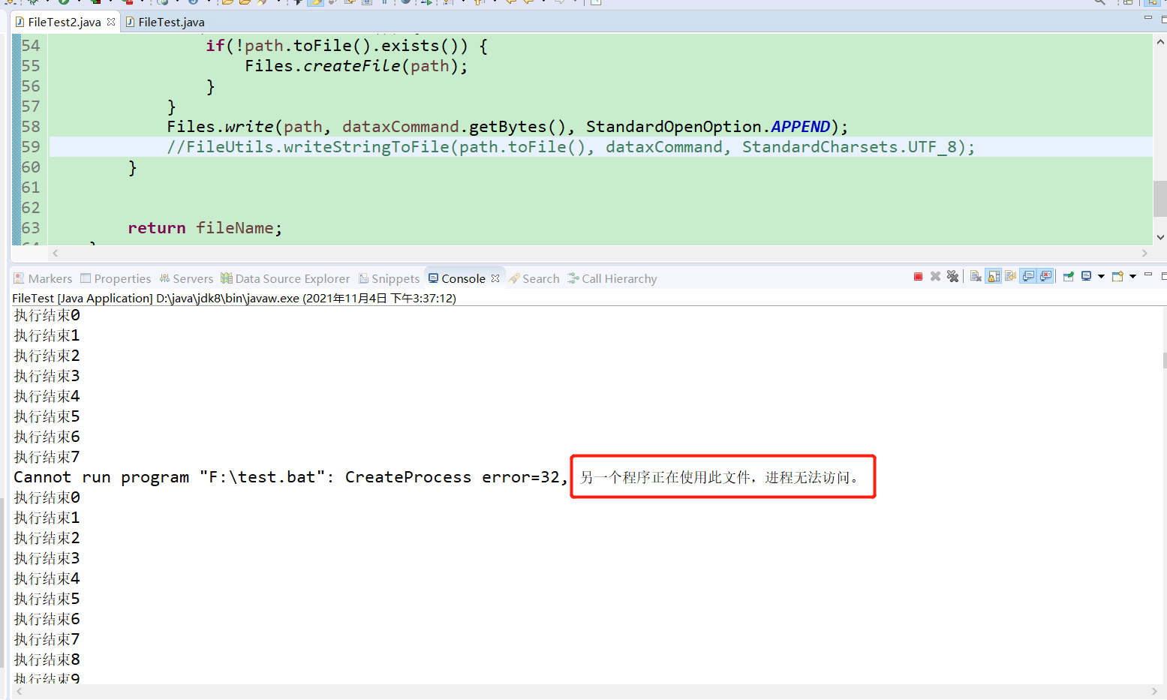Open the Data Source Explorer tab
The height and width of the screenshot is (700, 1167).
coord(285,278)
